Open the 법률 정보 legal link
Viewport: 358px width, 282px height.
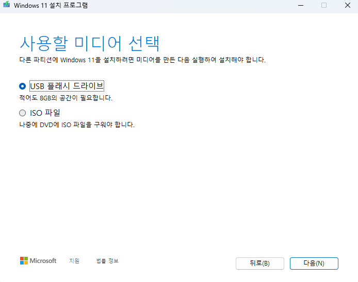(x=107, y=261)
